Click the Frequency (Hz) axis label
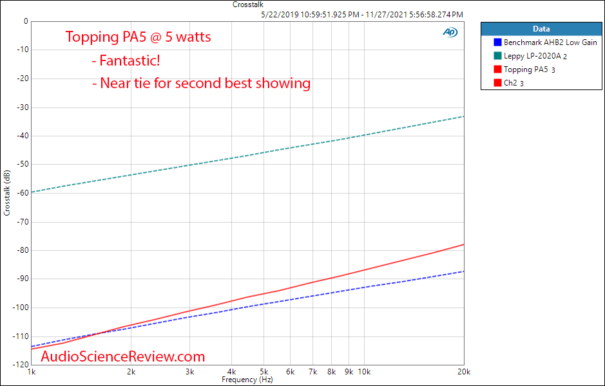This screenshot has height=386, width=605. [x=247, y=380]
